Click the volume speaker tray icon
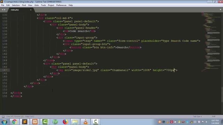Viewport: 223px width, 125px height. (206, 122)
